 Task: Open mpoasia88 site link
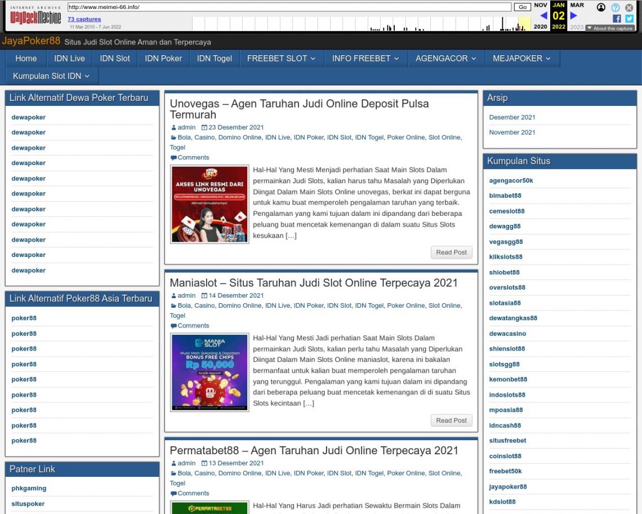click(x=506, y=410)
